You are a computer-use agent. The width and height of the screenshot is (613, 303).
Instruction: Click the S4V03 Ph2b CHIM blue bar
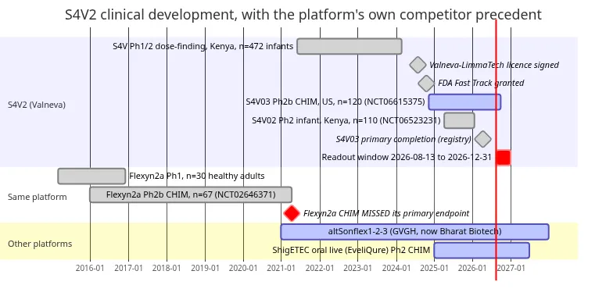click(x=464, y=102)
